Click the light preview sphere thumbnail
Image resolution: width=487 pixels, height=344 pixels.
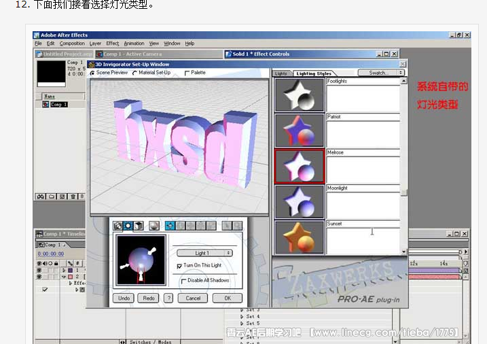click(141, 260)
